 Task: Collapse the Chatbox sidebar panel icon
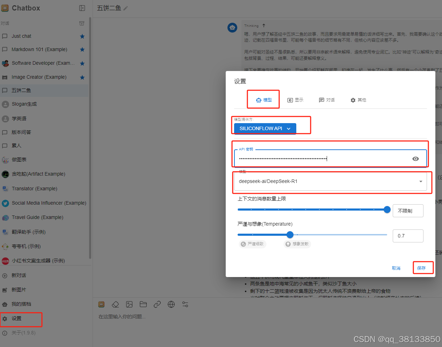point(82,8)
